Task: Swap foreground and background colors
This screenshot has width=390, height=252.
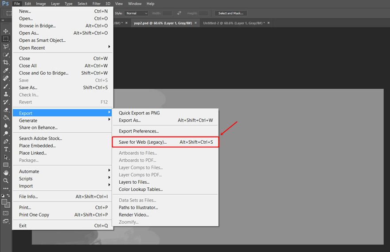Action: pyautogui.click(x=8, y=196)
